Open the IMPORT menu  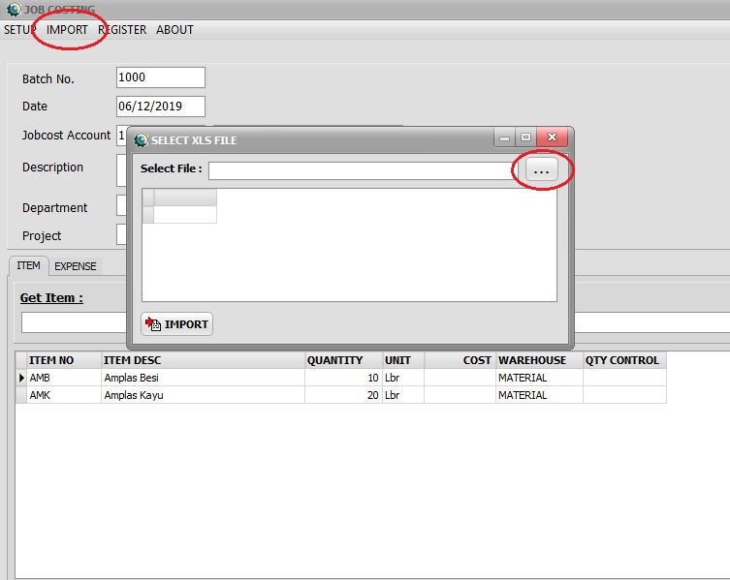pyautogui.click(x=67, y=30)
